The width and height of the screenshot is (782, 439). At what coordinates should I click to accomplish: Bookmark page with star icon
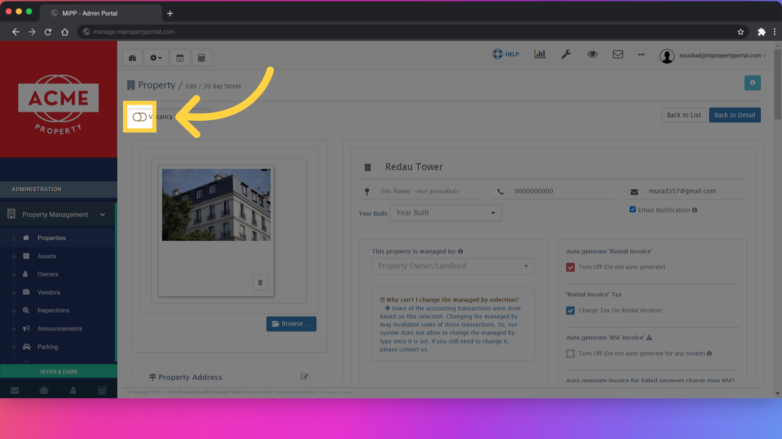pyautogui.click(x=740, y=32)
